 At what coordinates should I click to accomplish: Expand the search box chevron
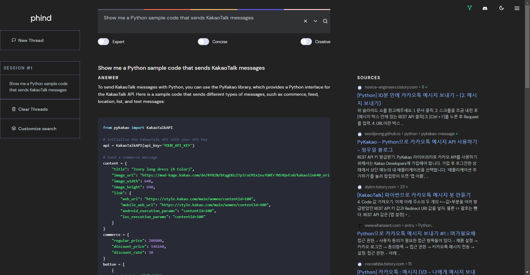(x=315, y=21)
